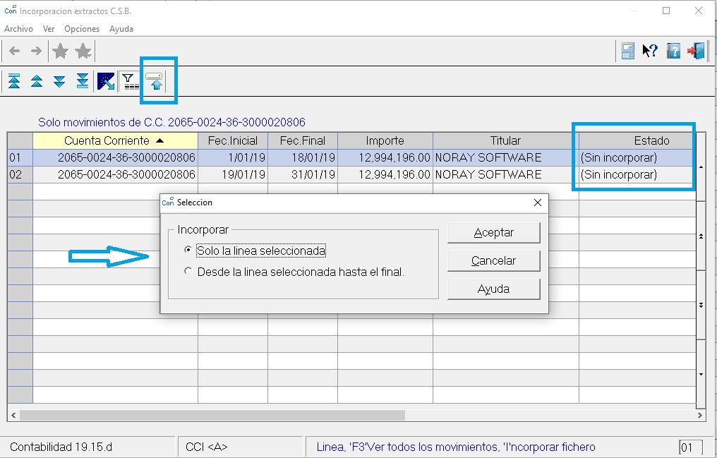Select row 02 number cell
The height and width of the screenshot is (458, 717).
[20, 174]
